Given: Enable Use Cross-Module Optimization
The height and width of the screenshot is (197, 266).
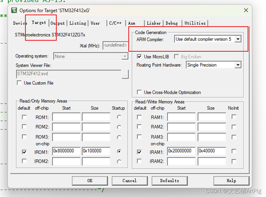Looking at the screenshot, I should click(139, 92).
